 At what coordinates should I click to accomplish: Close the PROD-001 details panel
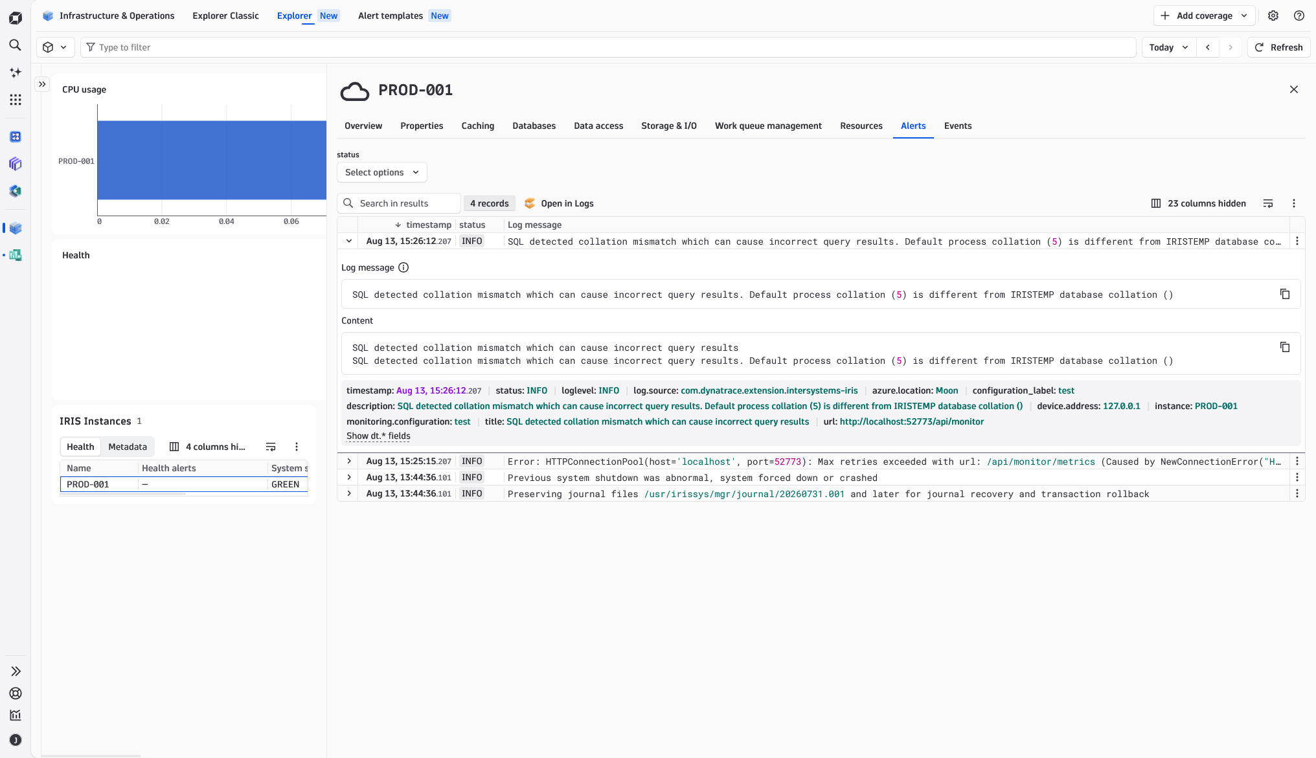coord(1294,89)
